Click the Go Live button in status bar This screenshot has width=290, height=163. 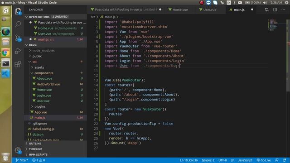point(264,160)
